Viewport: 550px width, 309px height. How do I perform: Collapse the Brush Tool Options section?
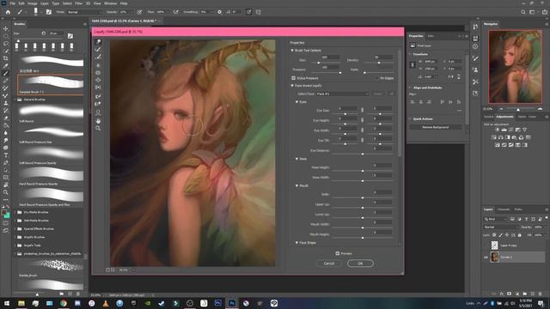pyautogui.click(x=292, y=51)
